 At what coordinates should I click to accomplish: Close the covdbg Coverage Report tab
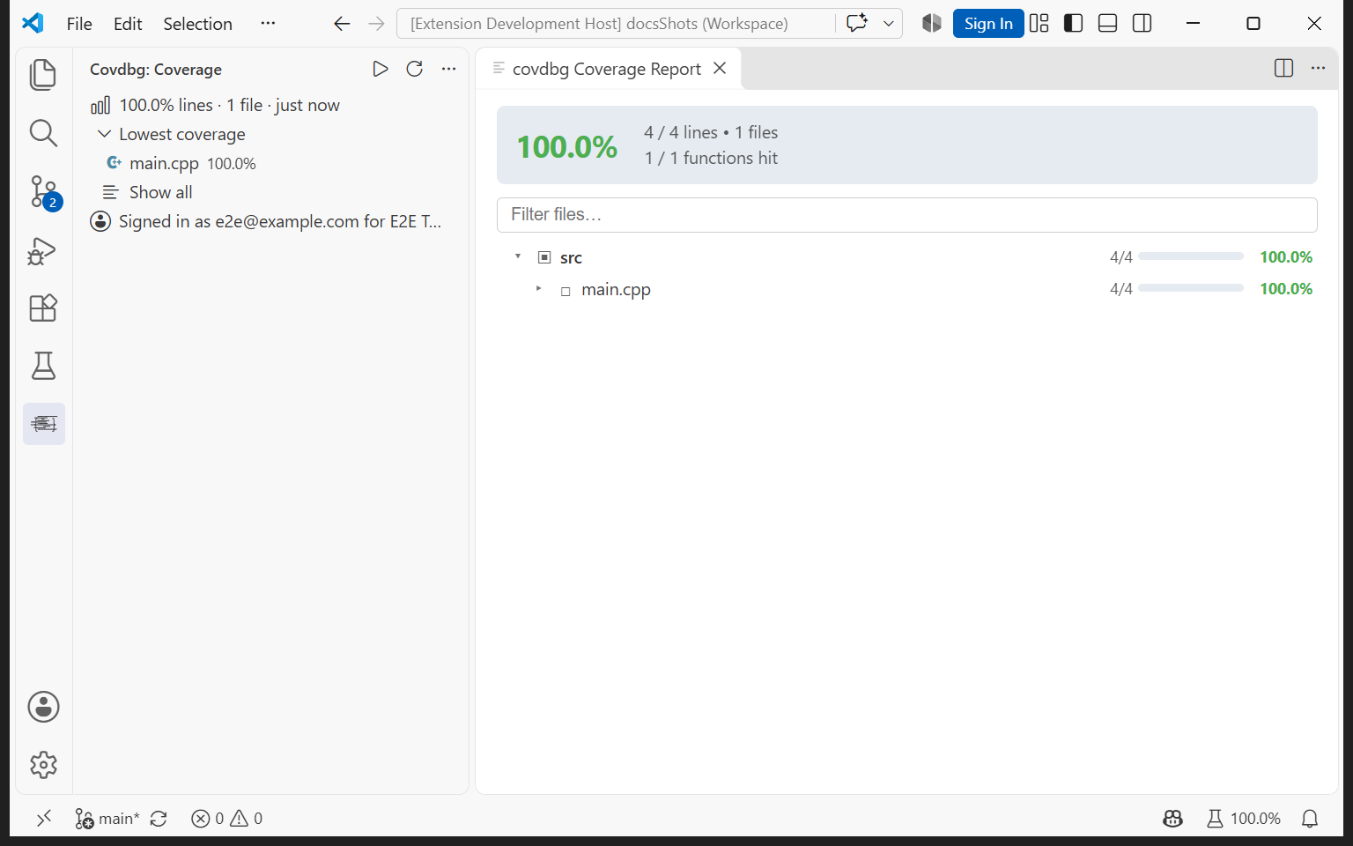click(720, 69)
